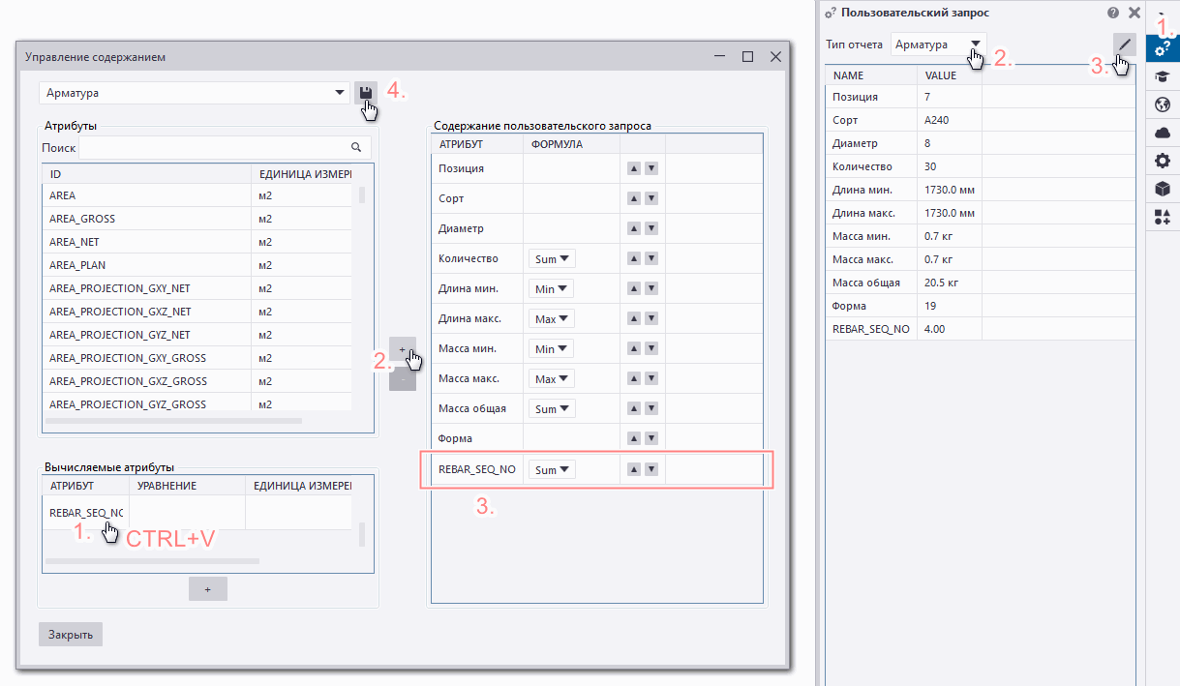Open Sum formula dropdown for REBAR_SEQ_NO

point(552,469)
